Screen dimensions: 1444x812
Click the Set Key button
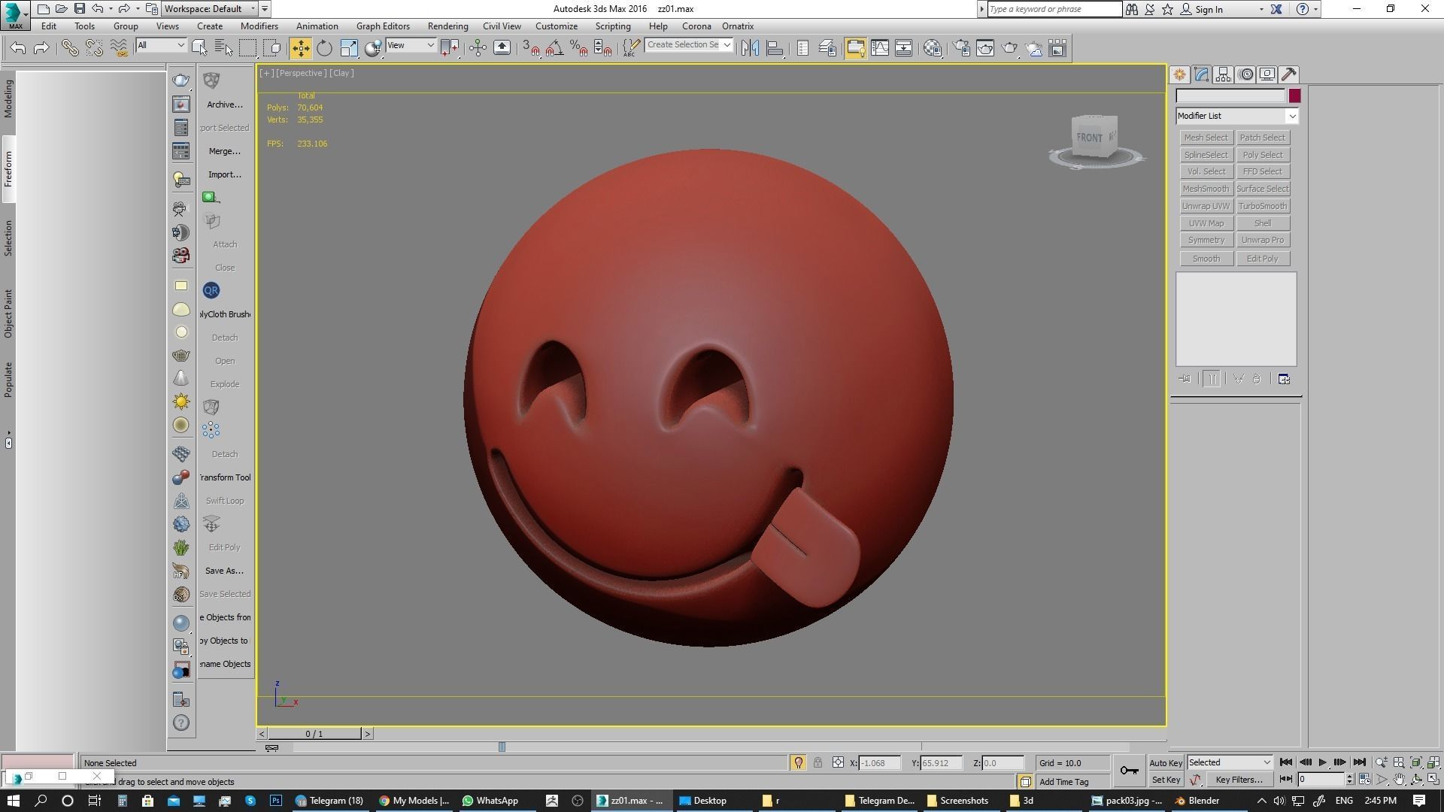(x=1166, y=780)
